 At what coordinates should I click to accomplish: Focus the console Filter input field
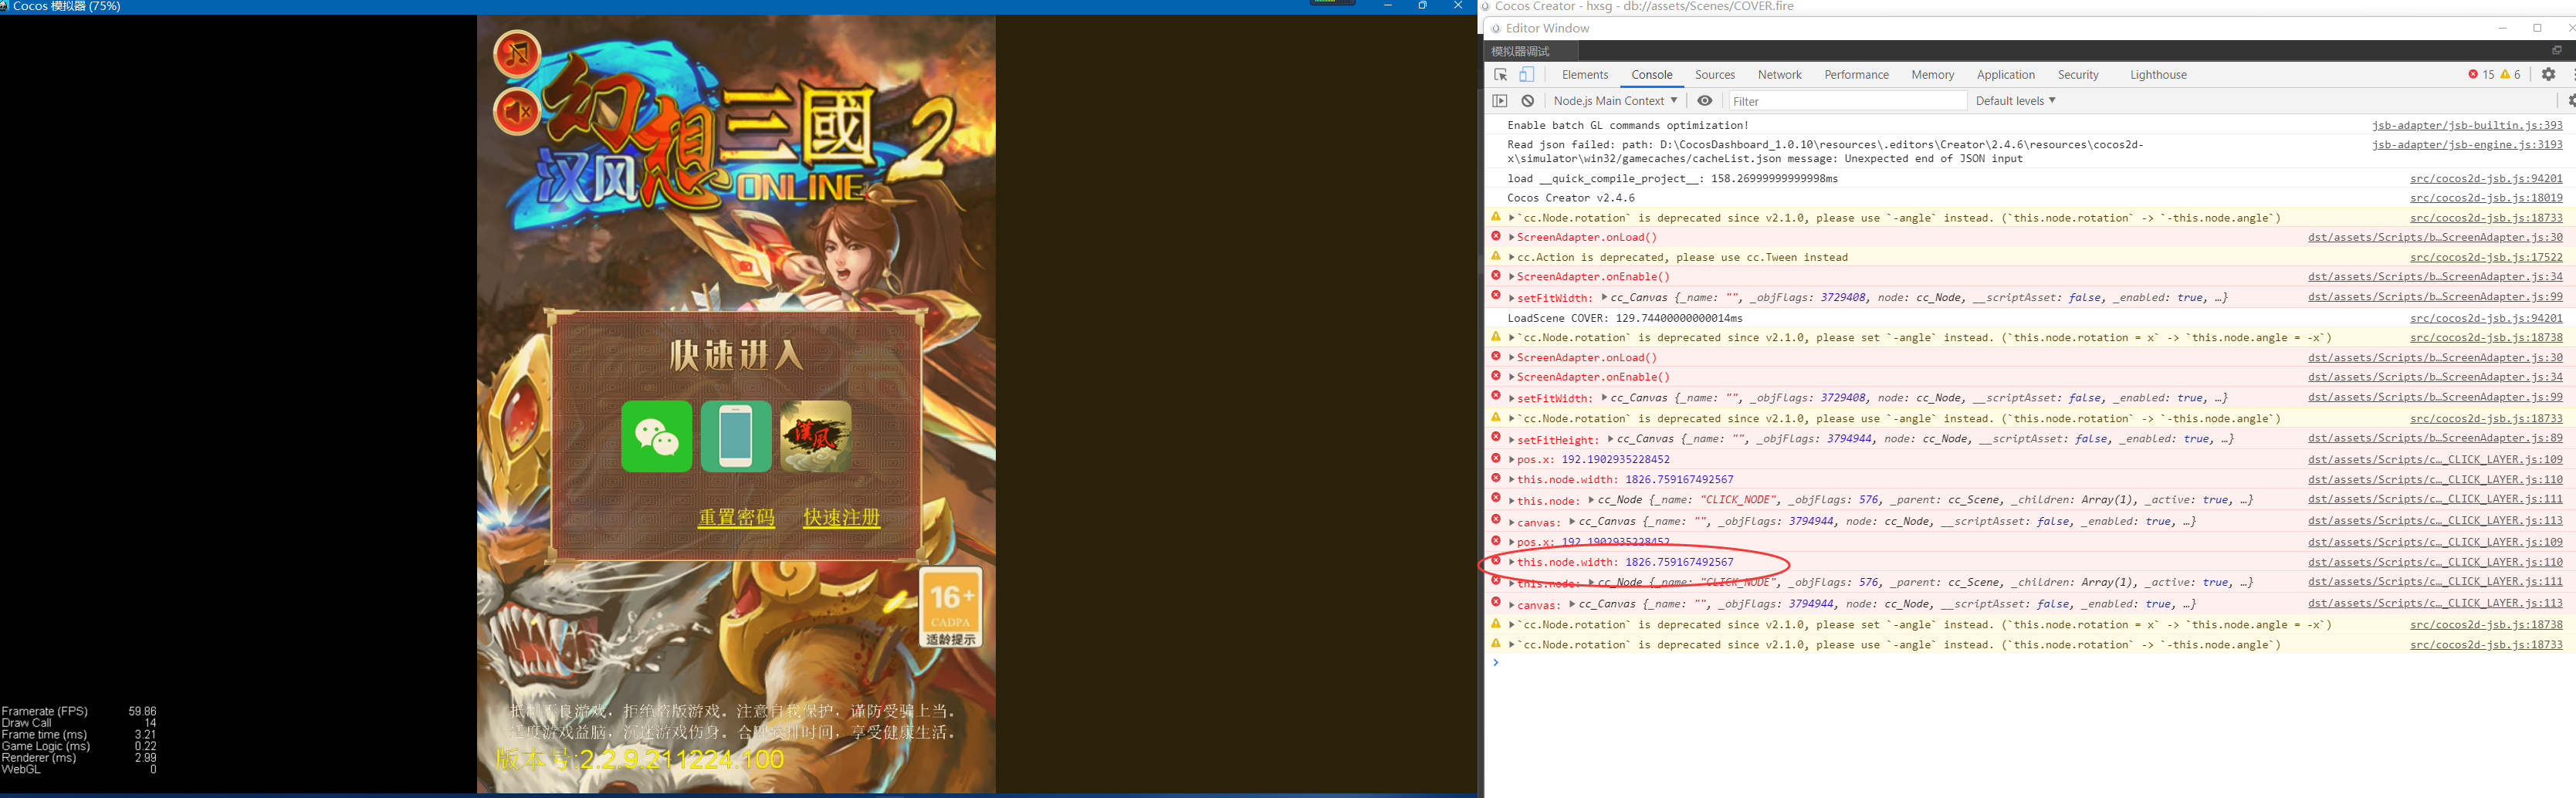click(x=1847, y=101)
